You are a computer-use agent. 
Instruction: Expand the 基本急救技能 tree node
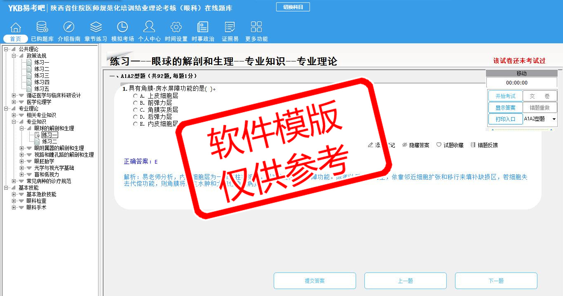(14, 194)
